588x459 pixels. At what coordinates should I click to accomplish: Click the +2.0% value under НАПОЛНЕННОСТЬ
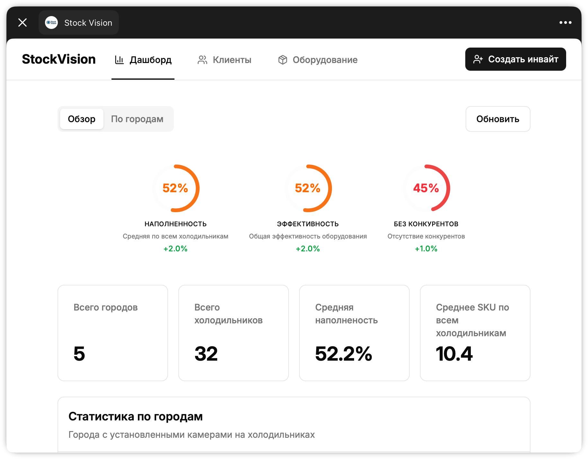tap(175, 248)
